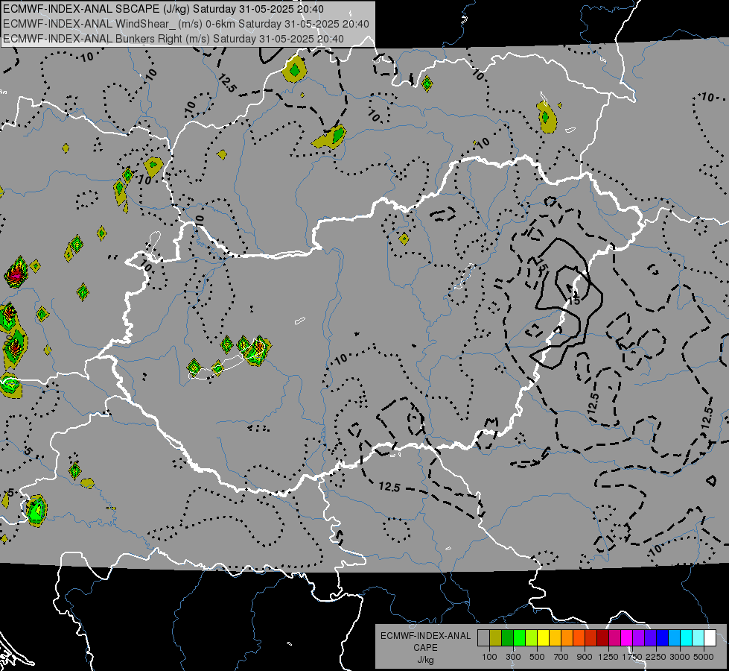Select the gray swatch in CAPE legend
Image resolution: width=729 pixels, height=671 pixels.
click(483, 638)
